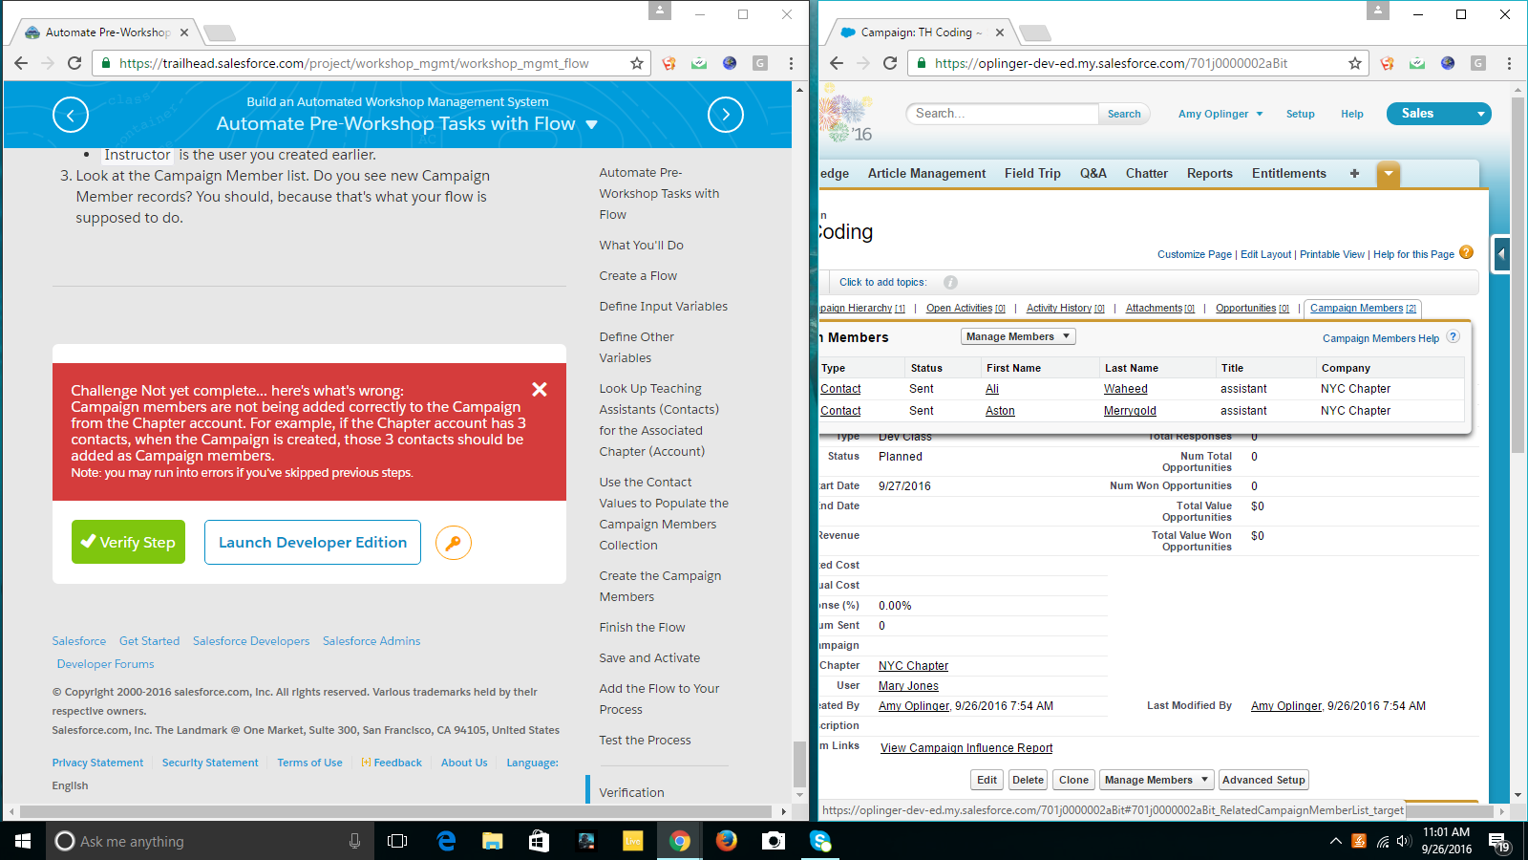The width and height of the screenshot is (1528, 860).
Task: Open Chrome menu in Trailhead window
Action: pyautogui.click(x=791, y=63)
